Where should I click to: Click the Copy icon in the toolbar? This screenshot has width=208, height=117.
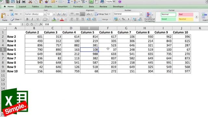[36, 2]
